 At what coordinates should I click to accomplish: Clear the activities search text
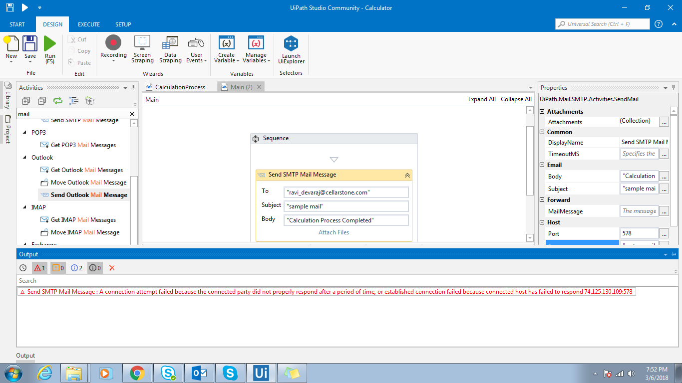(132, 114)
